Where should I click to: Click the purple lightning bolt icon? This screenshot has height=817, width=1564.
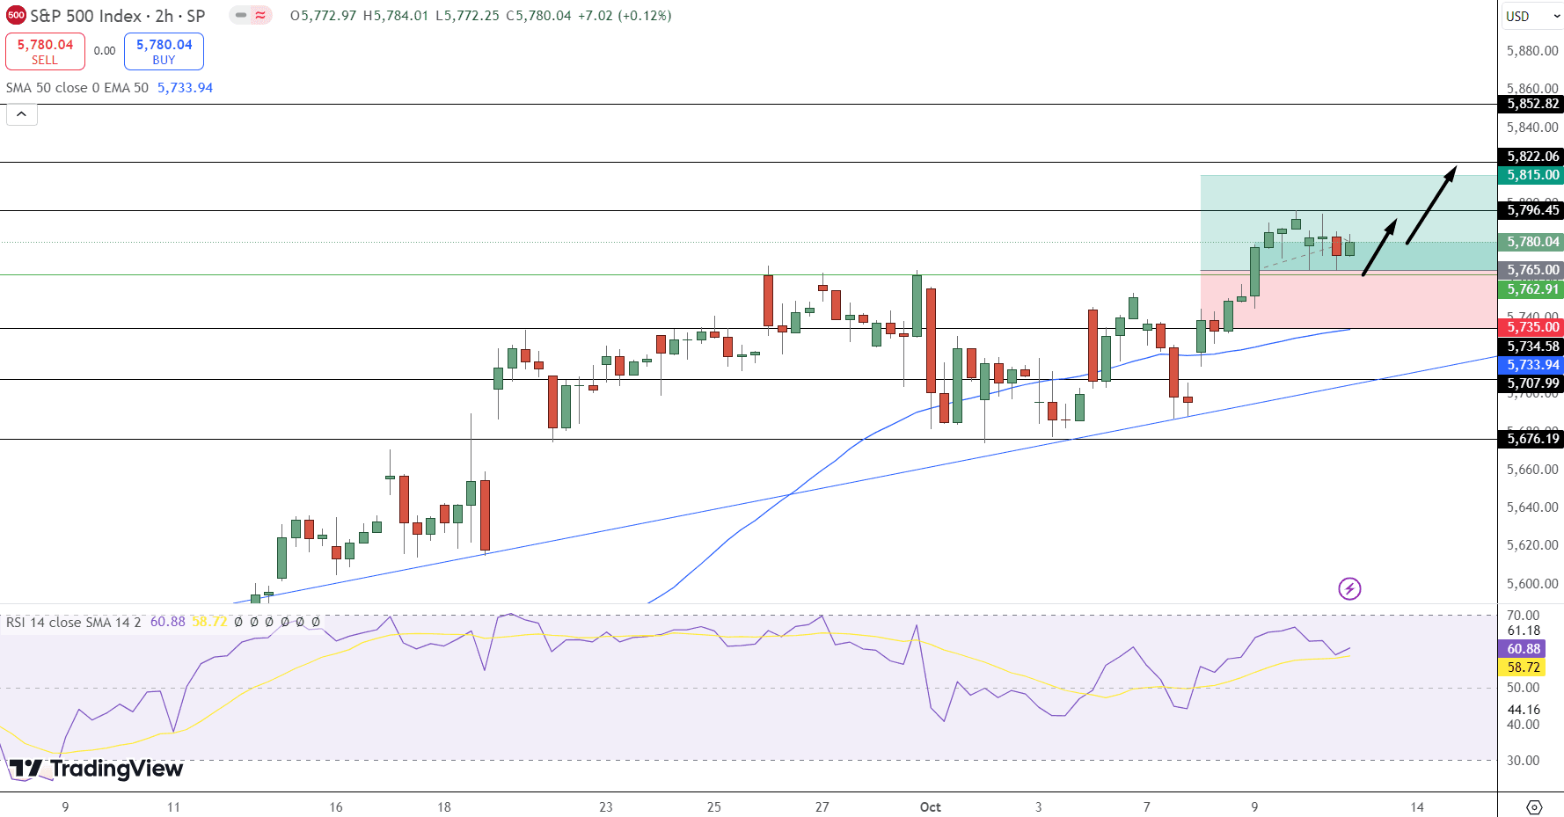point(1349,588)
